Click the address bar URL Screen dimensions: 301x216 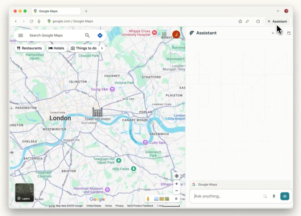[x=73, y=21]
